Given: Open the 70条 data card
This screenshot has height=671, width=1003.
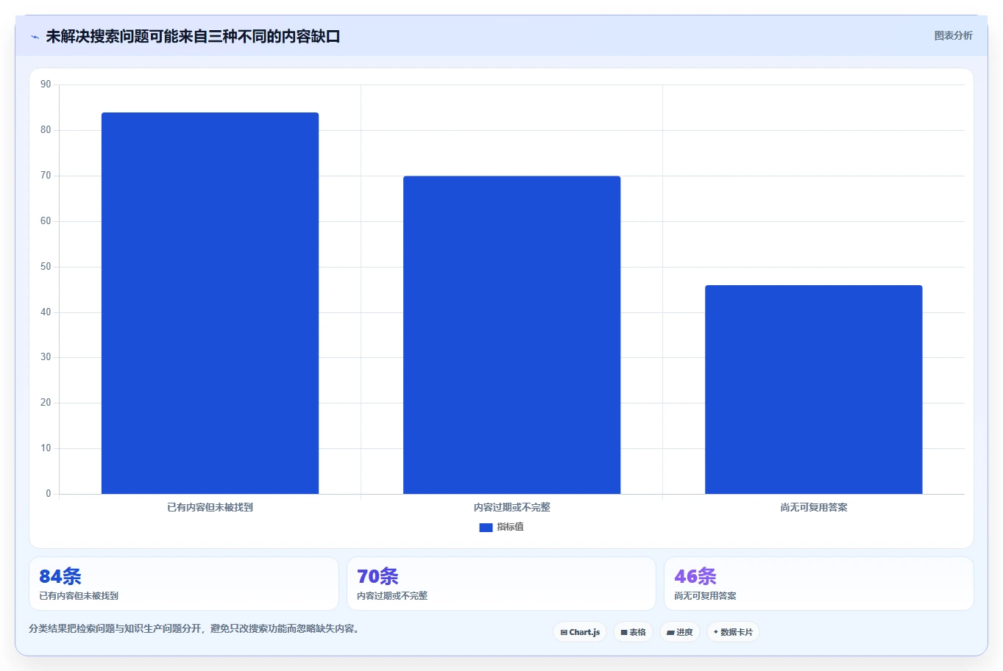Looking at the screenshot, I should (x=501, y=584).
